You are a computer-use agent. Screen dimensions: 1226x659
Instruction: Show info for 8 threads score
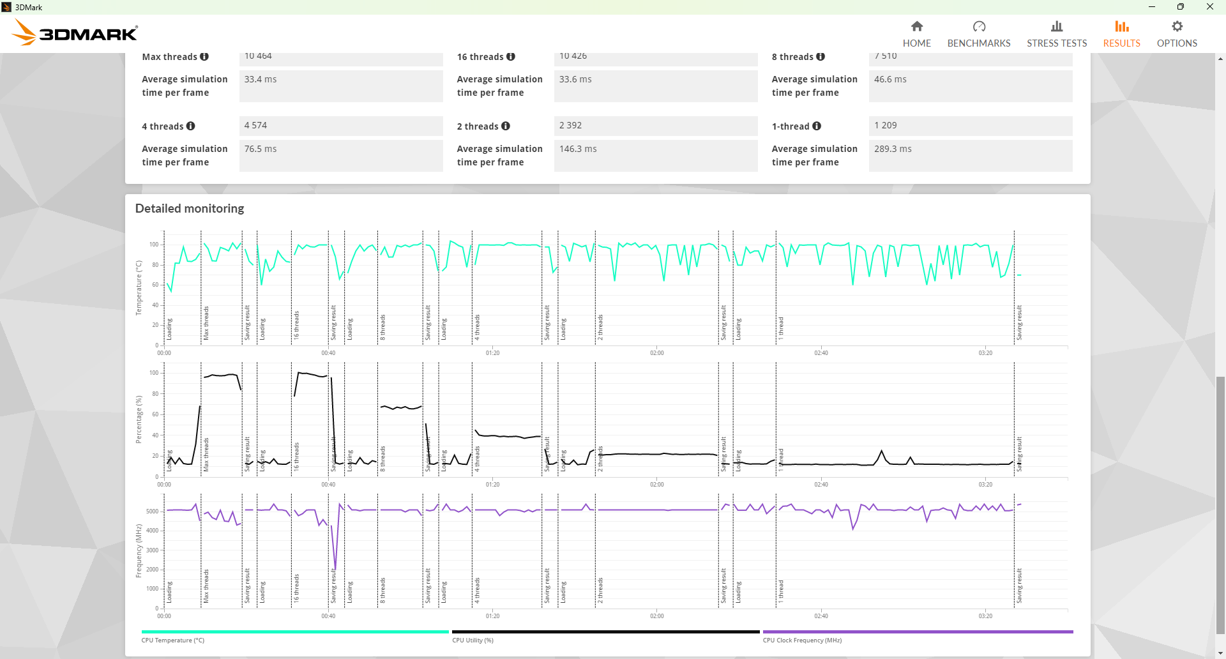tap(821, 57)
